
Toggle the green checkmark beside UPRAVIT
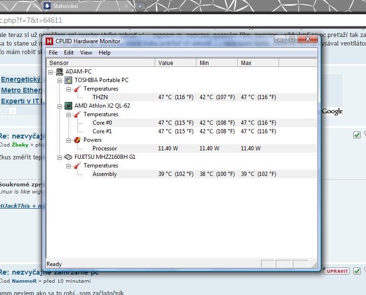pos(357,271)
